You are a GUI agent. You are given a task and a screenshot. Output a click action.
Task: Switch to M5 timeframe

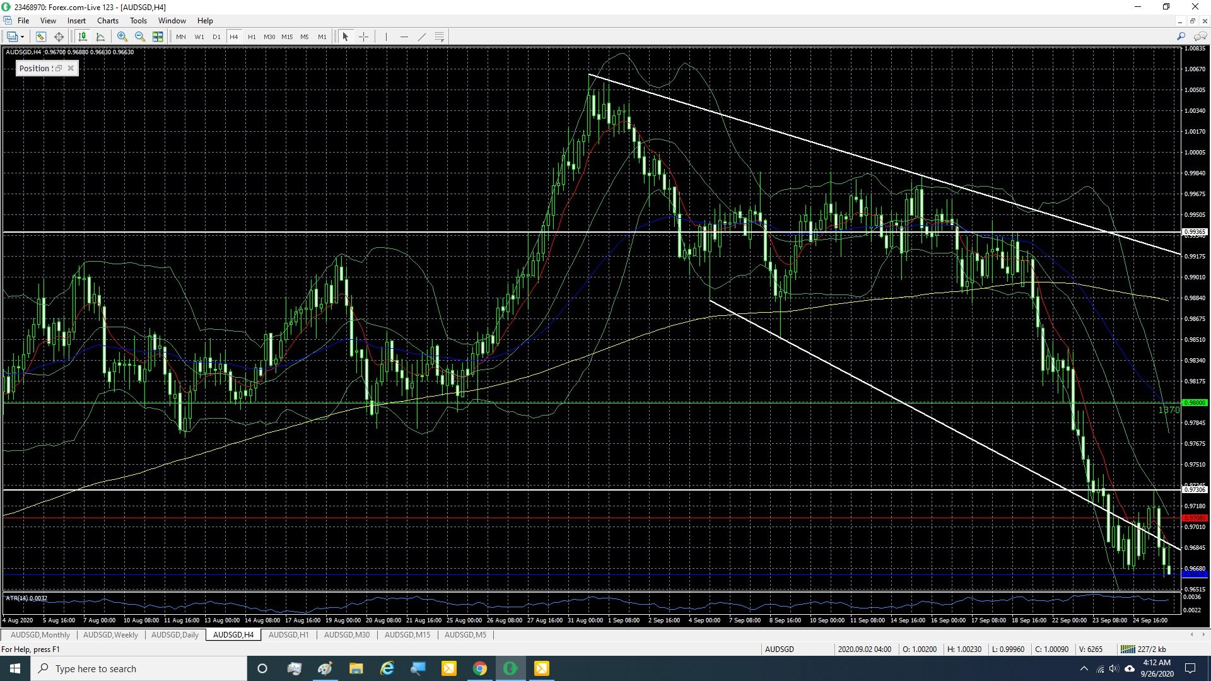point(305,37)
